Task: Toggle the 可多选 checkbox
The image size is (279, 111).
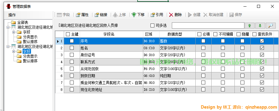Action: (152, 26)
